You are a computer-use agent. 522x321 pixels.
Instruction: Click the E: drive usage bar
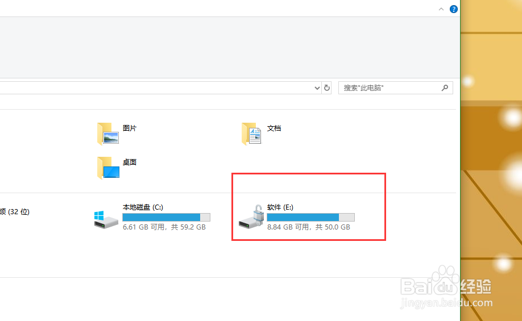(310, 217)
